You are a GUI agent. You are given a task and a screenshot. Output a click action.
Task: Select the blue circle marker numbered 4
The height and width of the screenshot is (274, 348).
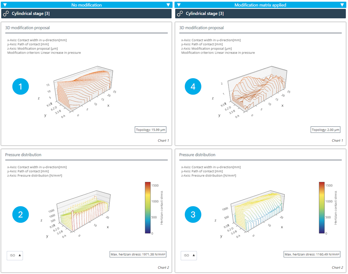[x=193, y=86]
